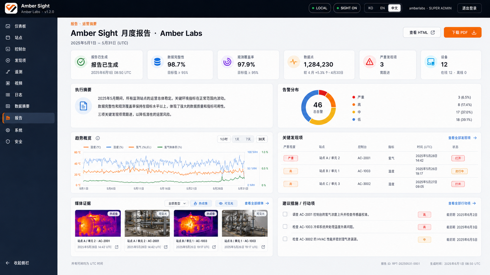Click the red 严重 legend swatch

coord(354,97)
